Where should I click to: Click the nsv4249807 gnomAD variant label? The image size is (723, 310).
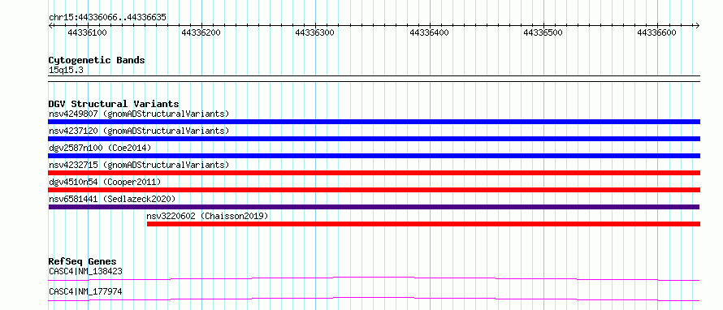coord(139,114)
